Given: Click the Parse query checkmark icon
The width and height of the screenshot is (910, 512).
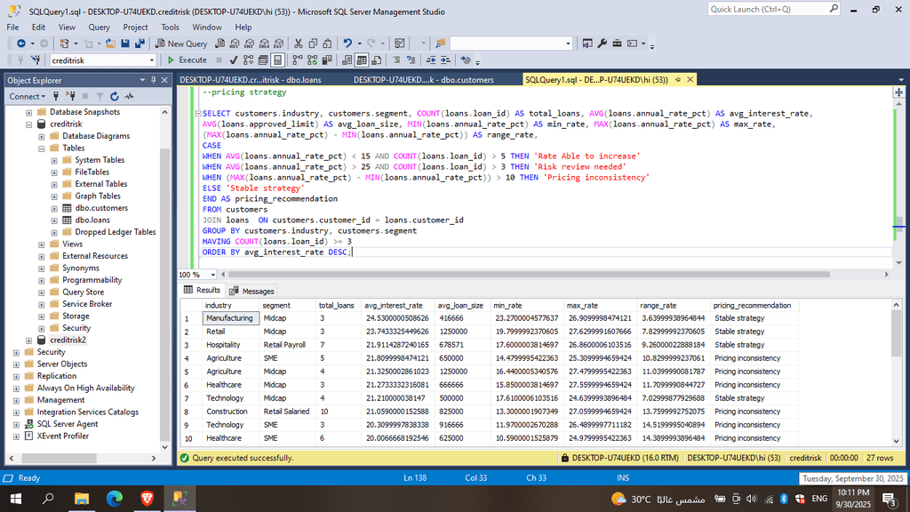Looking at the screenshot, I should coord(233,60).
